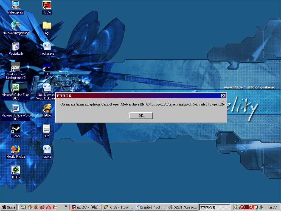The width and height of the screenshot is (281, 211).
Task: Select the HLSW desktop shortcut
Action: click(x=47, y=7)
